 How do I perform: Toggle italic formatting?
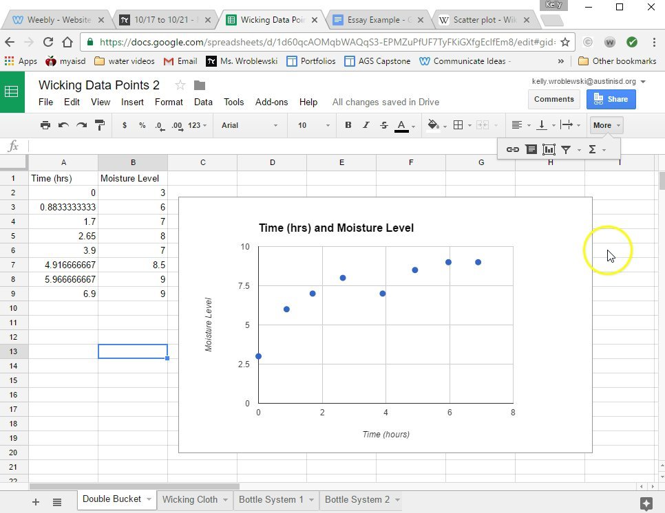(x=366, y=124)
